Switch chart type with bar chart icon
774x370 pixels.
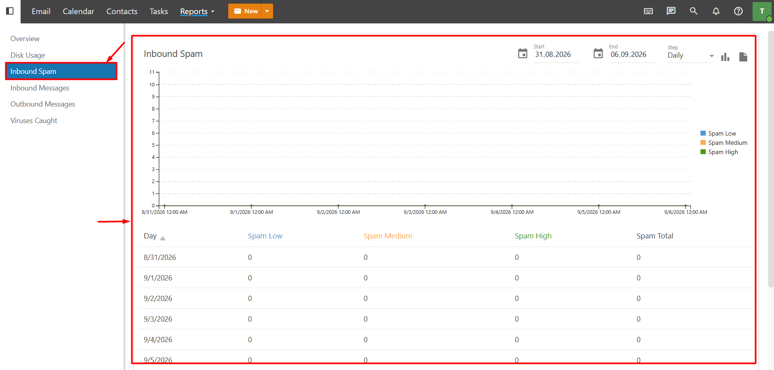[x=726, y=57]
